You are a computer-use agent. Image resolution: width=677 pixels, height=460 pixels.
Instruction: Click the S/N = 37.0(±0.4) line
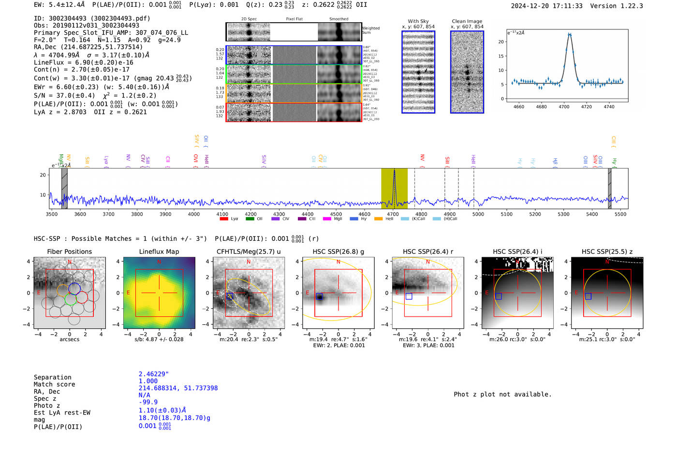pyautogui.click(x=95, y=96)
